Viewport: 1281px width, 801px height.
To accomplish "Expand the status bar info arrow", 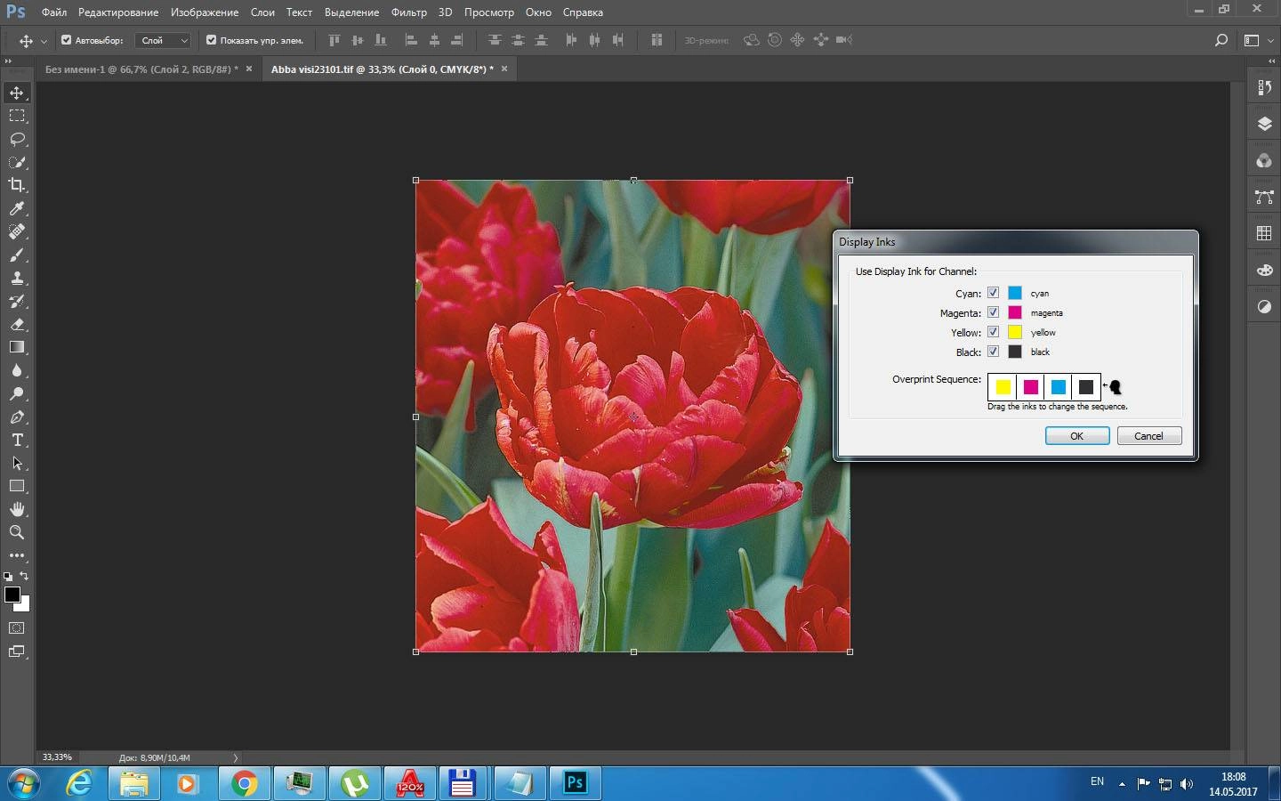I will point(236,758).
